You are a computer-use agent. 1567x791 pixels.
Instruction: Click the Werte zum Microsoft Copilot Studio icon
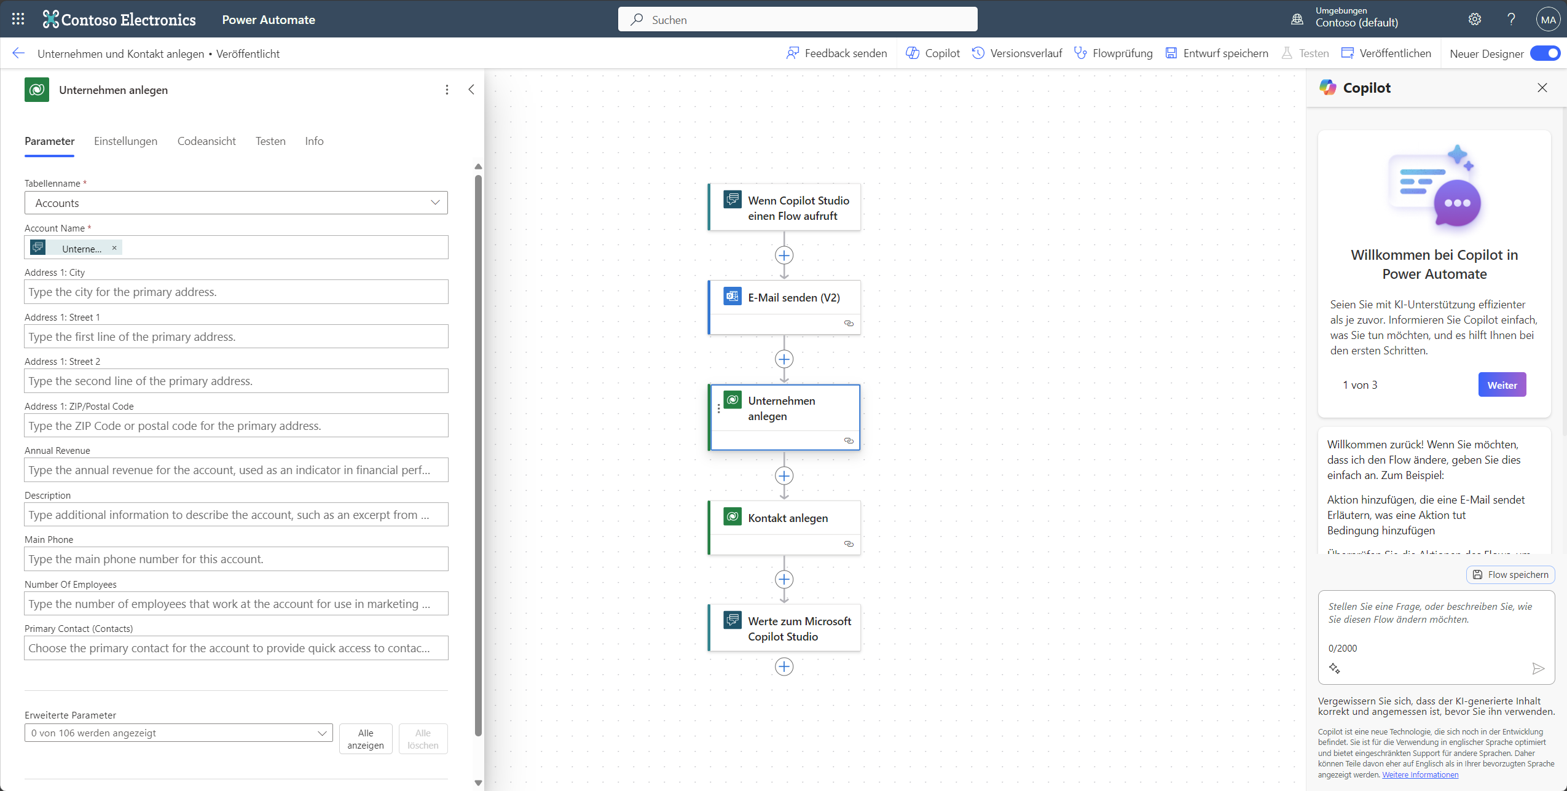pyautogui.click(x=731, y=620)
